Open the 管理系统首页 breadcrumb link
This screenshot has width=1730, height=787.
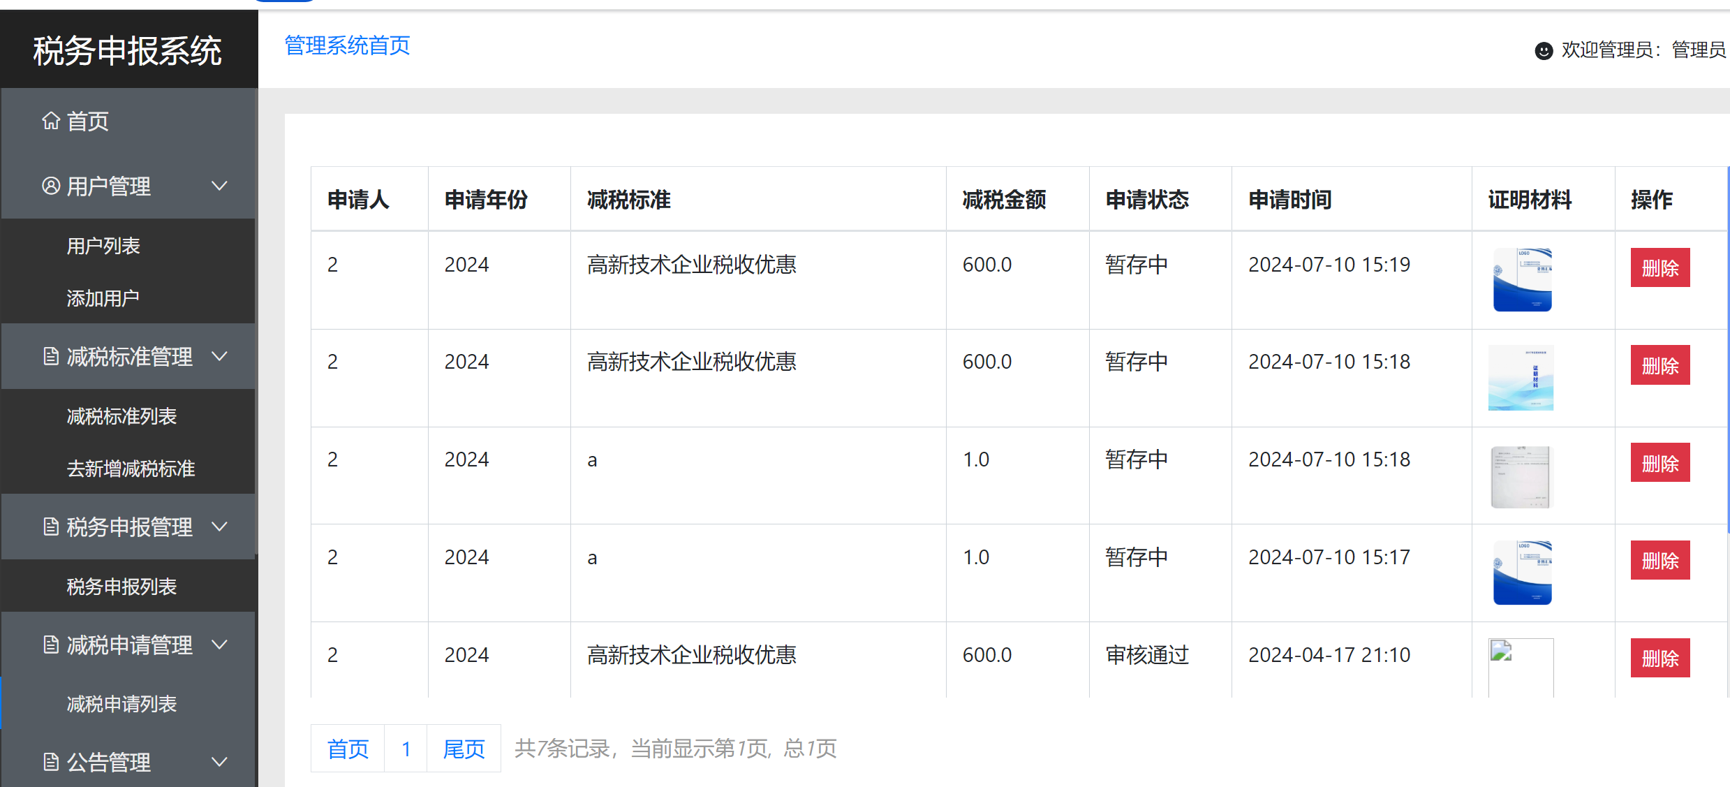(346, 45)
